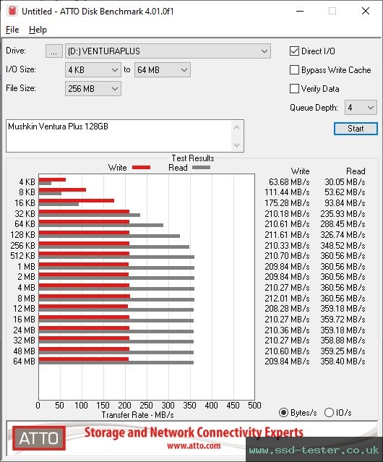Click the 64 KB read value 288.45 MB/s
Screen dimensions: 383x462
click(x=343, y=224)
